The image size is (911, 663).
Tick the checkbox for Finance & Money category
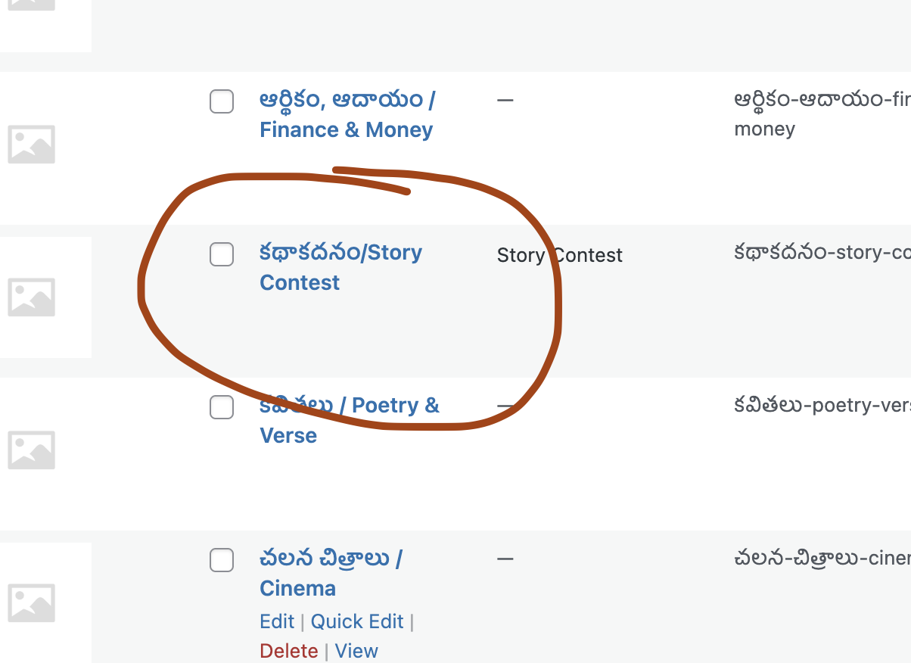tap(222, 101)
